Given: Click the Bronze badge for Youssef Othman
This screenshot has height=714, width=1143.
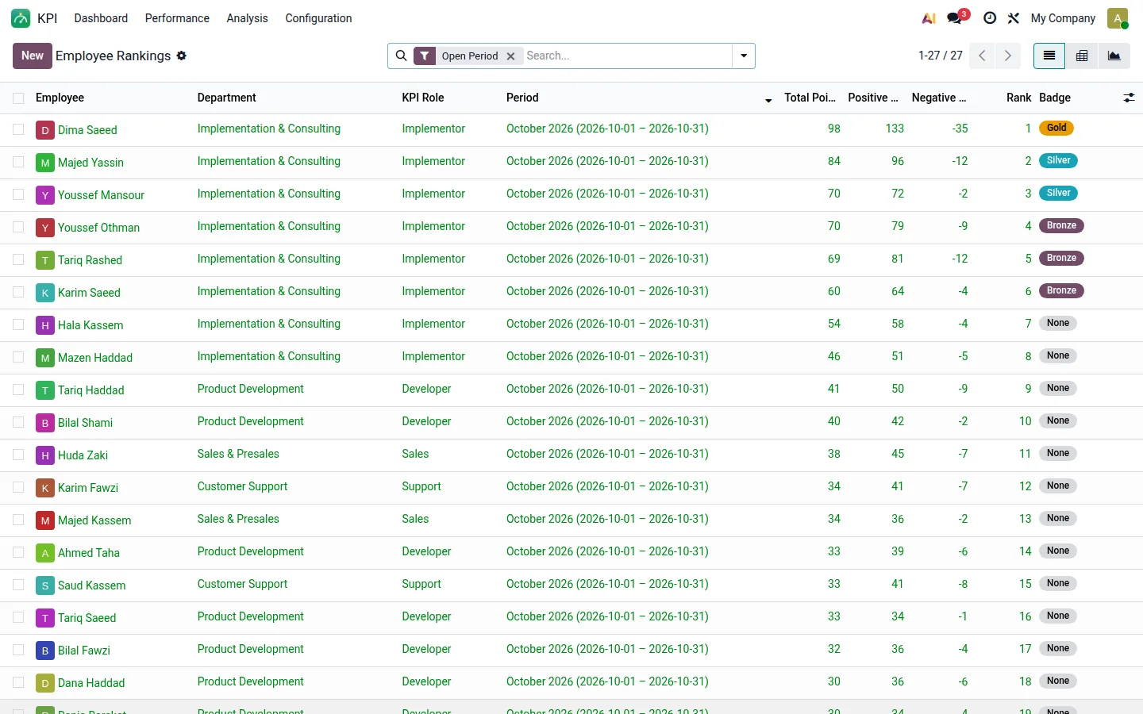Looking at the screenshot, I should (x=1062, y=225).
